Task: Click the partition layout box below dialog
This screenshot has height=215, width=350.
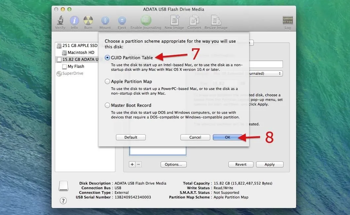Action: [158, 151]
